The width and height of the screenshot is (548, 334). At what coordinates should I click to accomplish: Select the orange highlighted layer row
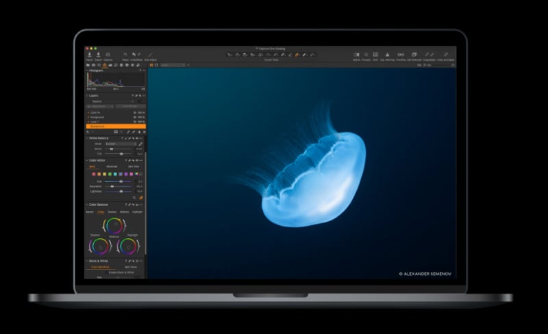click(x=116, y=126)
